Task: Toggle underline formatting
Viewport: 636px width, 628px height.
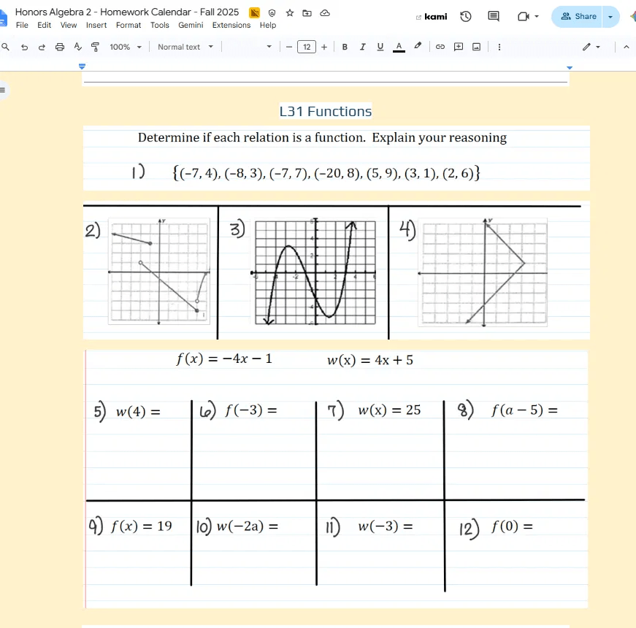Action: pyautogui.click(x=380, y=47)
